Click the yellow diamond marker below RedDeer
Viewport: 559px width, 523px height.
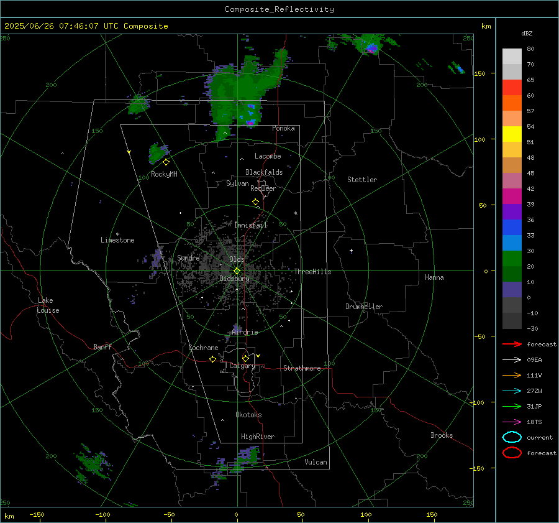tap(256, 202)
